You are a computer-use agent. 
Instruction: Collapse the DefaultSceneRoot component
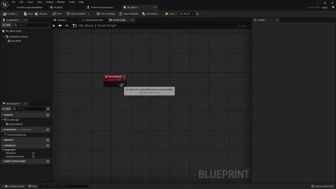click(x=4, y=37)
